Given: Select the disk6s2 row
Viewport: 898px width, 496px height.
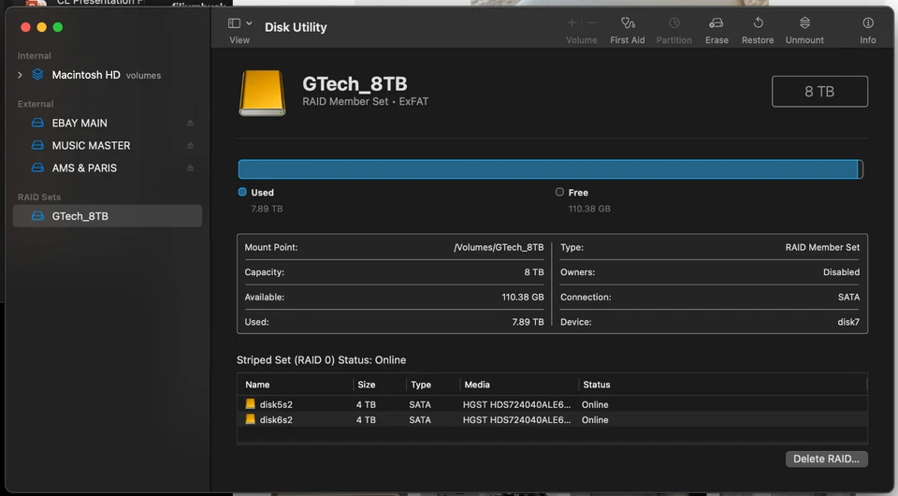Looking at the screenshot, I should tap(552, 420).
